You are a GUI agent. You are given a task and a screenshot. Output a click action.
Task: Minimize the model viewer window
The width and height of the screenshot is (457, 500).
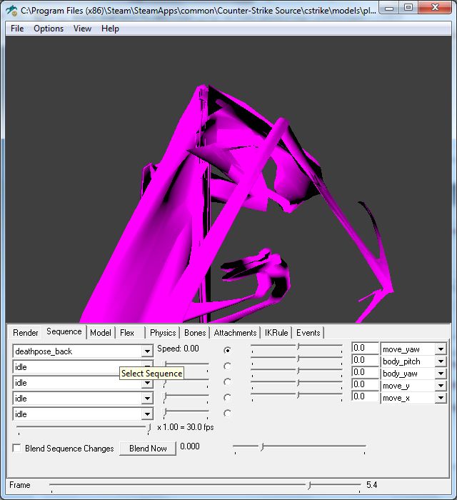[389, 8]
